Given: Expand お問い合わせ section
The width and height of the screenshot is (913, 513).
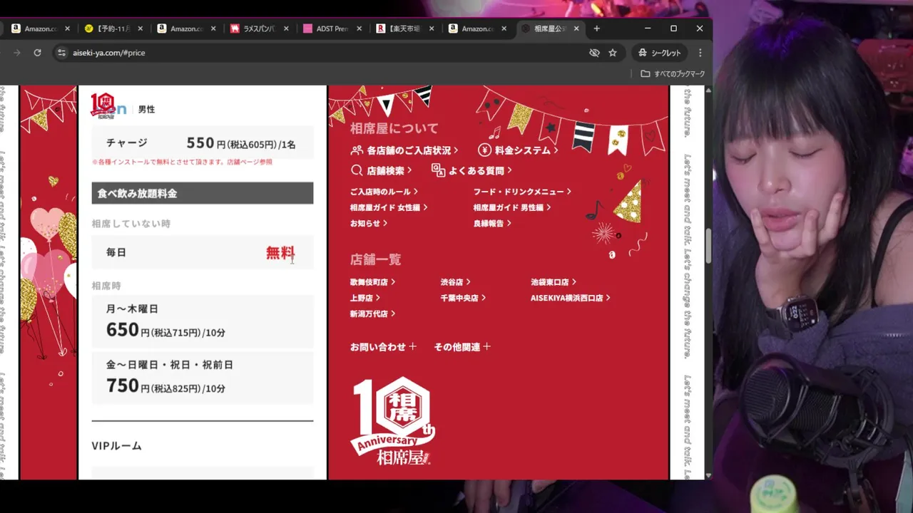Looking at the screenshot, I should point(383,347).
